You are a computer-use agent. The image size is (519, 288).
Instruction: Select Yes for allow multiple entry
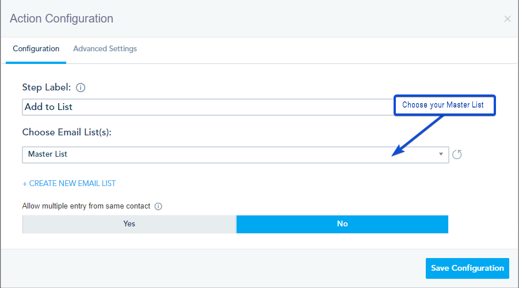click(129, 224)
